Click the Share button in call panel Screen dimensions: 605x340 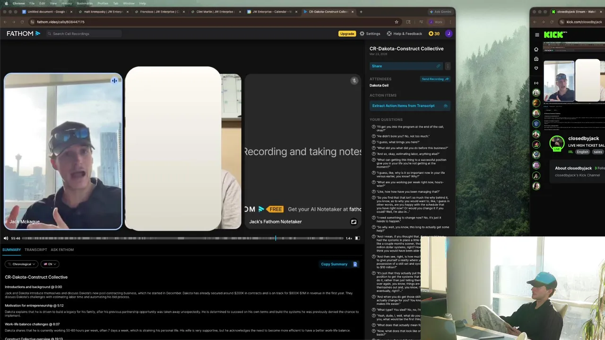[406, 66]
